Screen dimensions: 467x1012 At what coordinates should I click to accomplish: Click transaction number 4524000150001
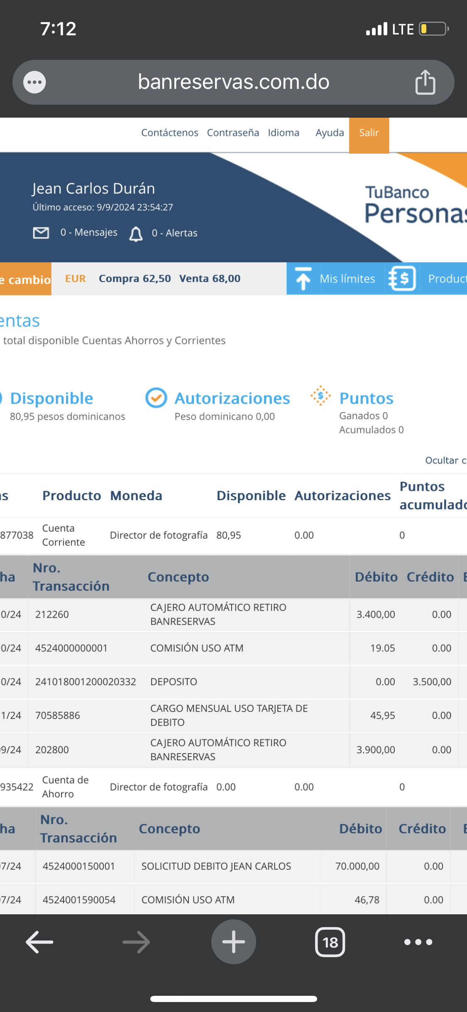pos(78,866)
